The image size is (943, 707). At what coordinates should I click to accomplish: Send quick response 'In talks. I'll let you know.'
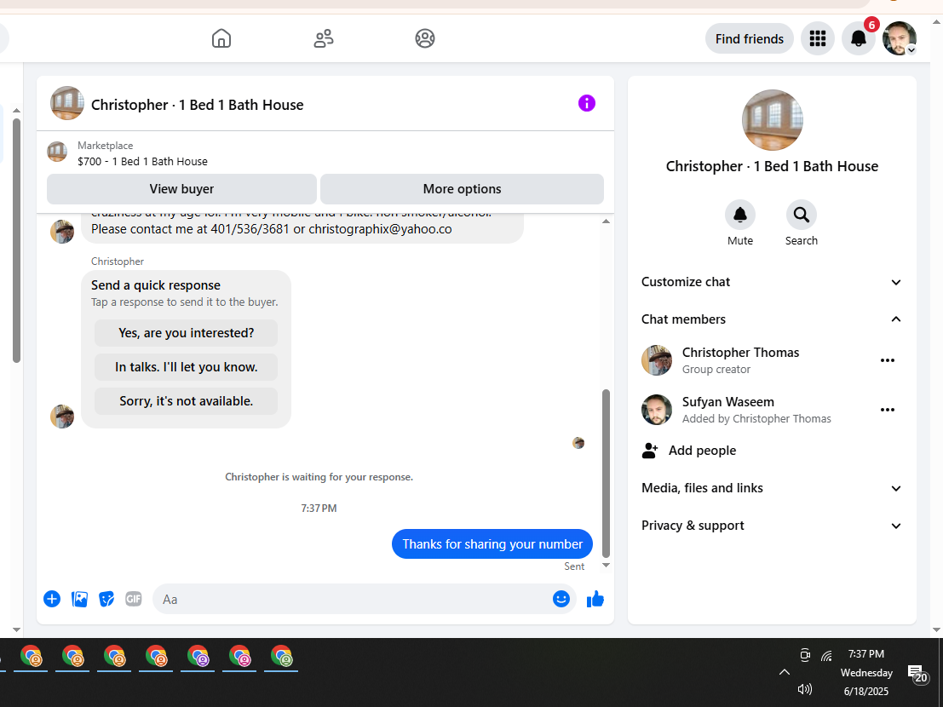pyautogui.click(x=186, y=367)
